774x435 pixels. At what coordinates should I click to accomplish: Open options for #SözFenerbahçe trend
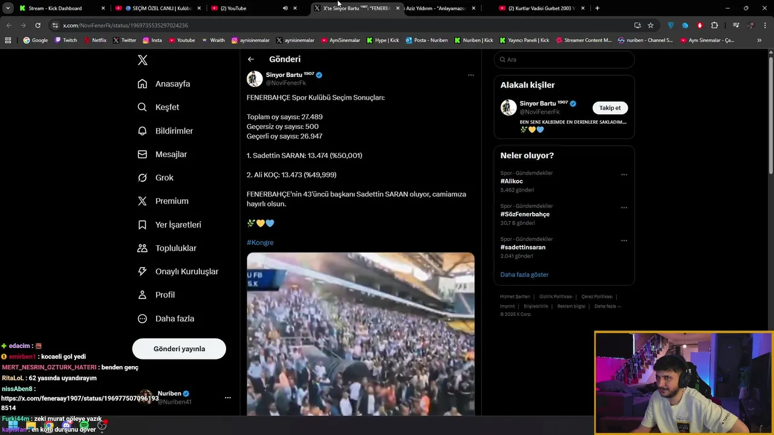coord(624,208)
